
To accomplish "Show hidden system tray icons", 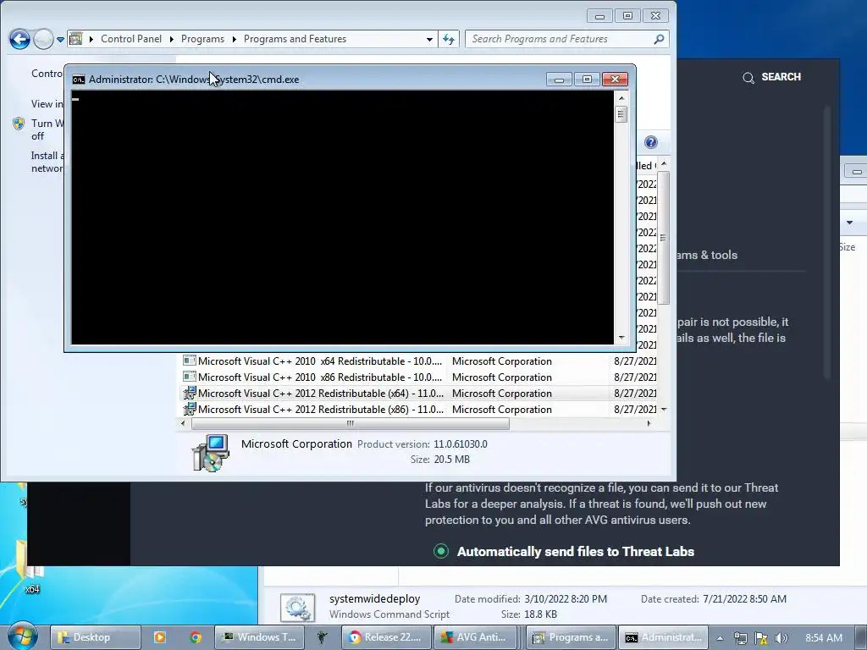I will pyautogui.click(x=720, y=638).
